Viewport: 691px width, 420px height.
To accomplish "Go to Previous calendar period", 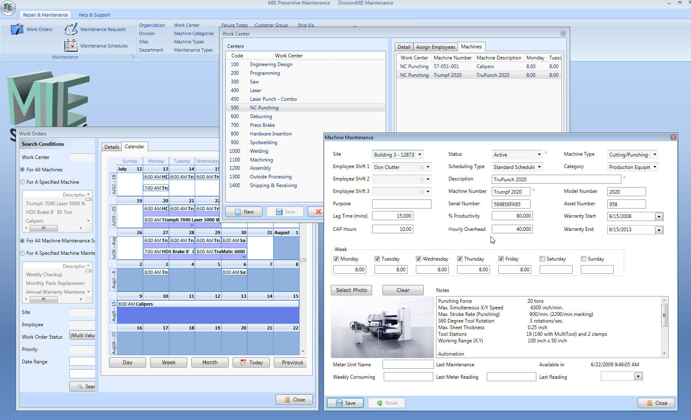I will point(290,363).
